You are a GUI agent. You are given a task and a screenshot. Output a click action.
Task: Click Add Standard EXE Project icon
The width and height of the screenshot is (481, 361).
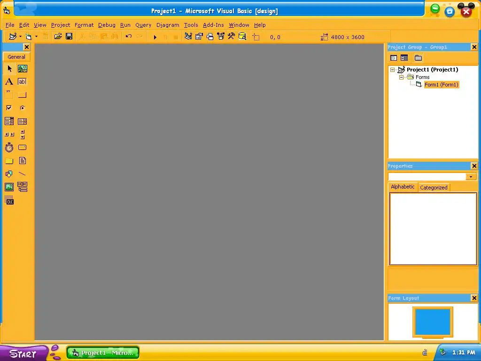13,37
